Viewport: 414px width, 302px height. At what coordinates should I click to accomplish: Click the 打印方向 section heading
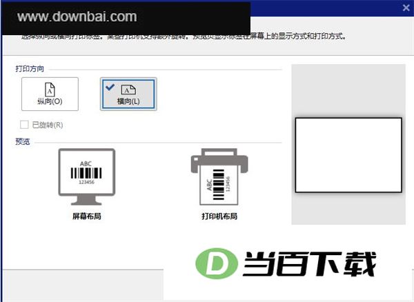[x=30, y=69]
